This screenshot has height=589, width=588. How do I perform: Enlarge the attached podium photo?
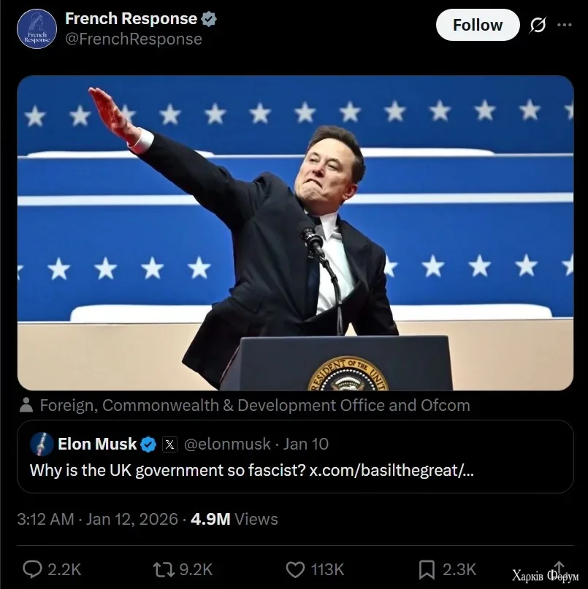click(x=295, y=232)
